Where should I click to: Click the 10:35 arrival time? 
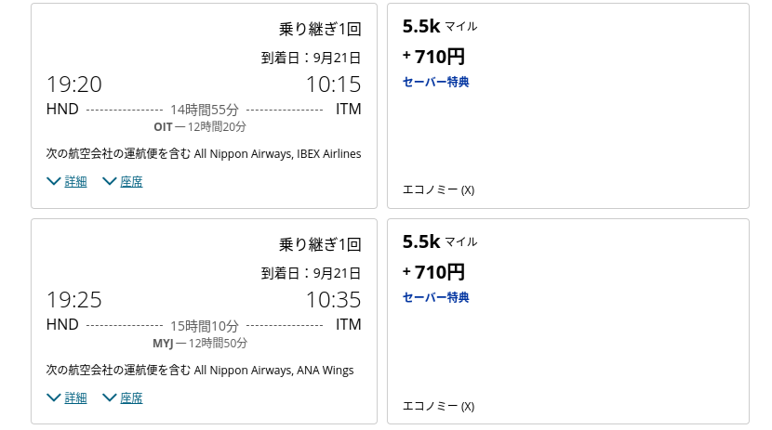point(333,300)
